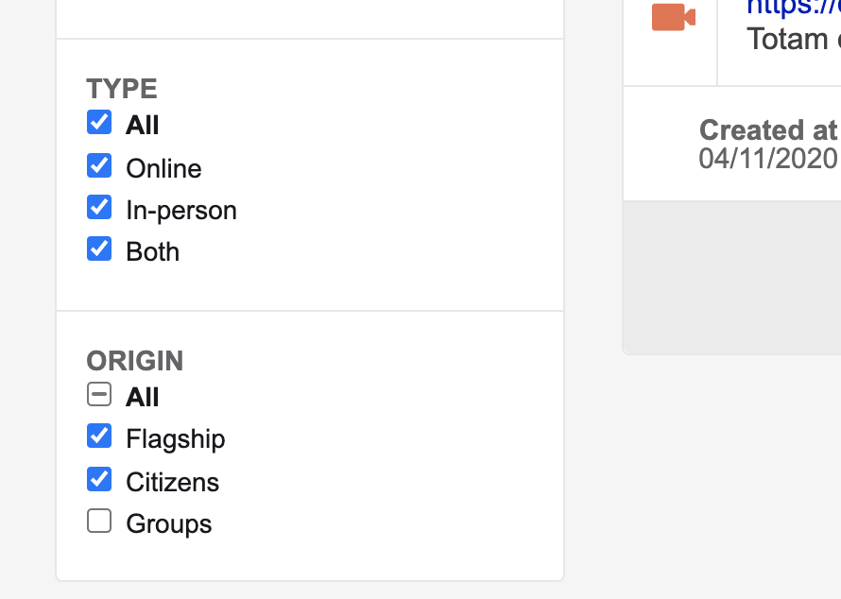Click the "Created at" heading

(x=767, y=129)
